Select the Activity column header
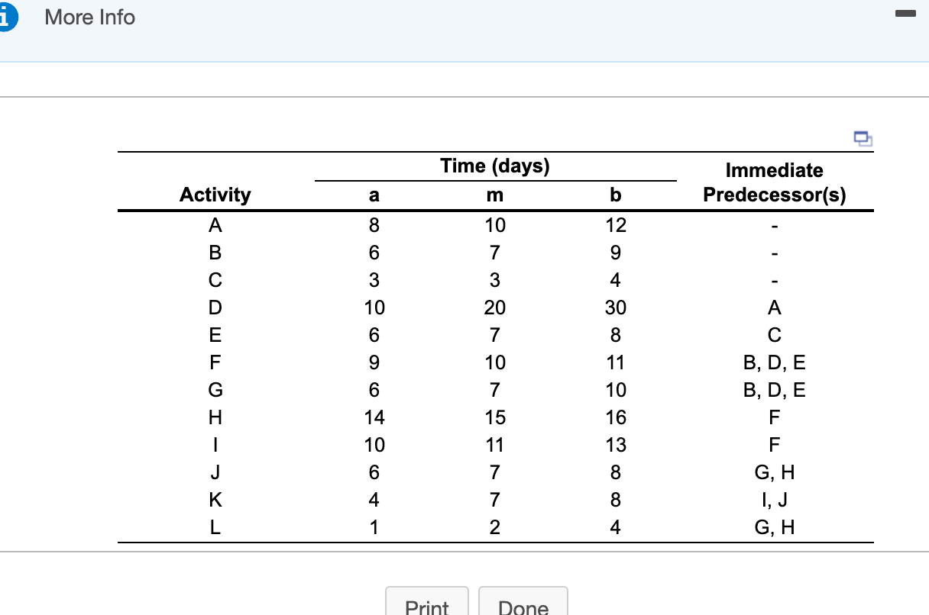The image size is (929, 615). pos(215,195)
